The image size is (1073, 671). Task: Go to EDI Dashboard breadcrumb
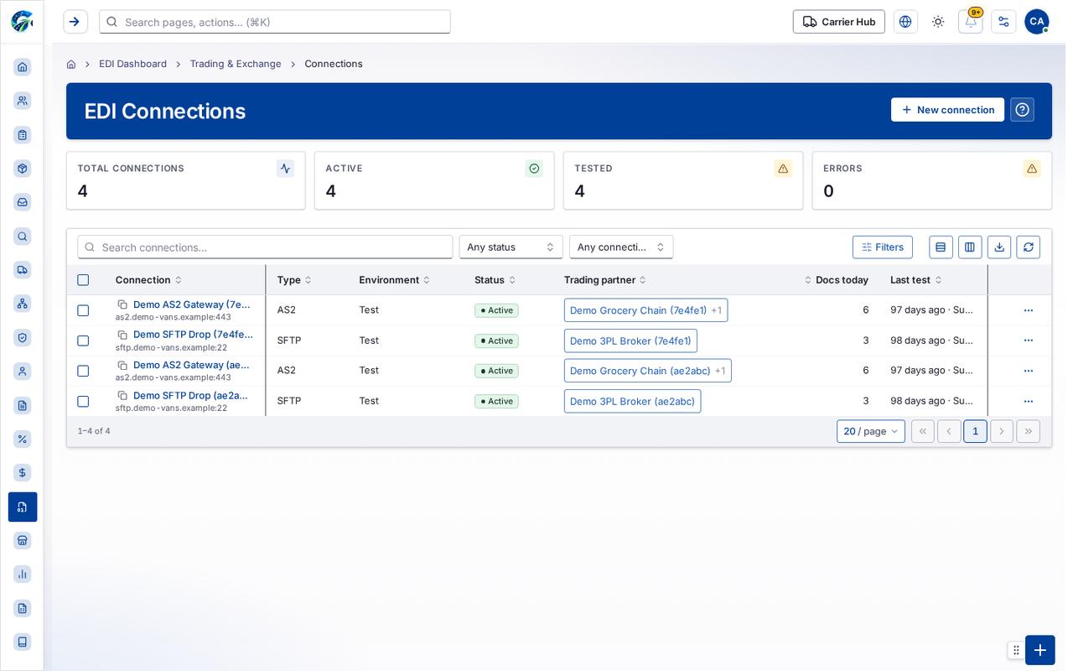(132, 64)
